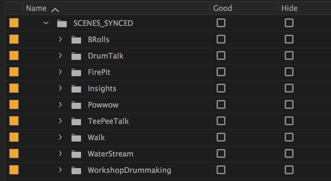Click the orange label swatch for DrumTalk

(x=14, y=56)
